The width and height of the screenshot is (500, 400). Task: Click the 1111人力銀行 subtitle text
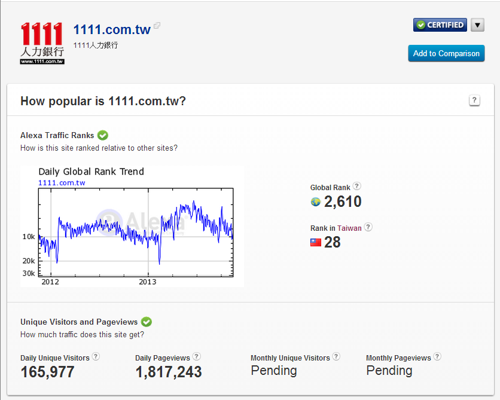coord(96,45)
